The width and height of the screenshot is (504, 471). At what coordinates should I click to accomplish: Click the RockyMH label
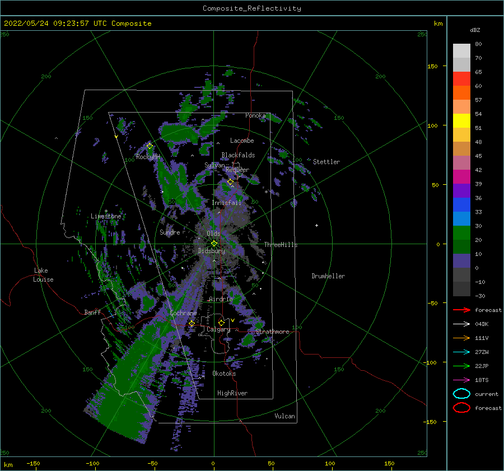tap(148, 157)
